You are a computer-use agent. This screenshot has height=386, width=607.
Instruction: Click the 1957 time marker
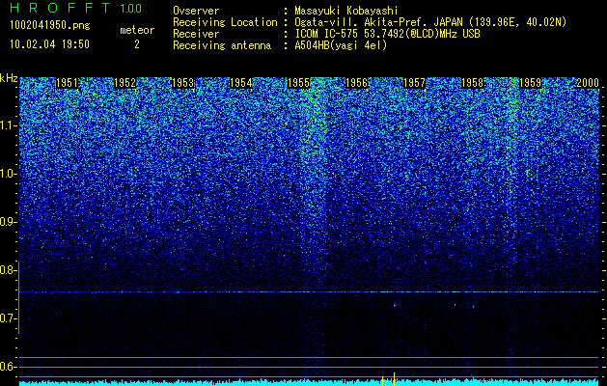click(x=415, y=83)
